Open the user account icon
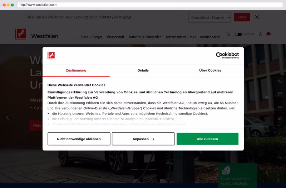This screenshot has height=188, width=286. (x=261, y=34)
